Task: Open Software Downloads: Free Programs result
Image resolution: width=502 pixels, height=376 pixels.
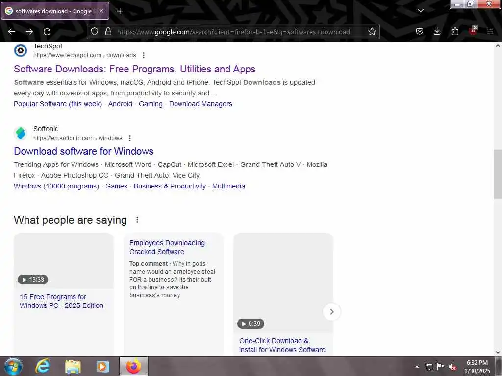Action: coord(134,69)
